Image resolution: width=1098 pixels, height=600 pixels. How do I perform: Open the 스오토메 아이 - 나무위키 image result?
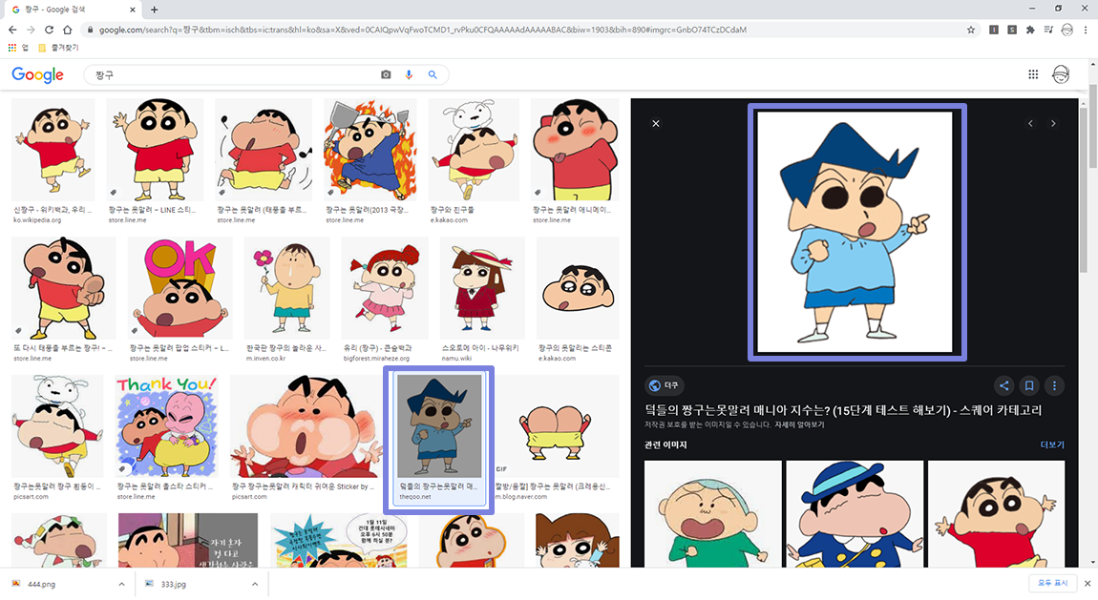482,288
